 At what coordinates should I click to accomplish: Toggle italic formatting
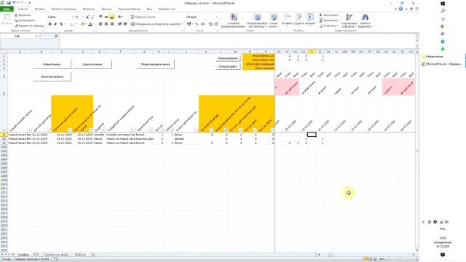(55, 24)
